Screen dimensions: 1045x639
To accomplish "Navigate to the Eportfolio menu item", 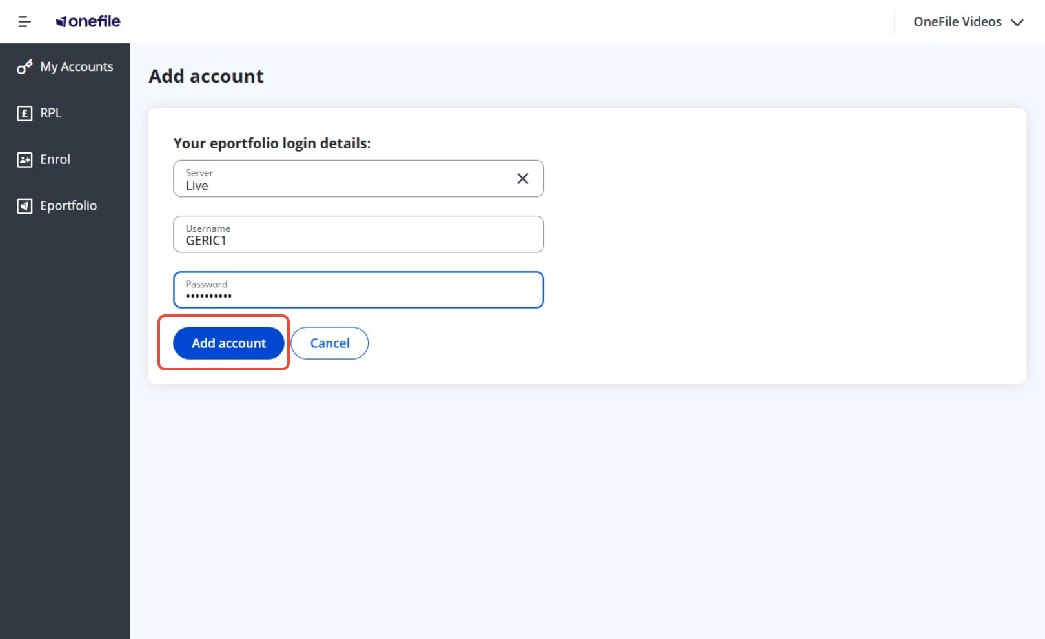I will pos(68,207).
